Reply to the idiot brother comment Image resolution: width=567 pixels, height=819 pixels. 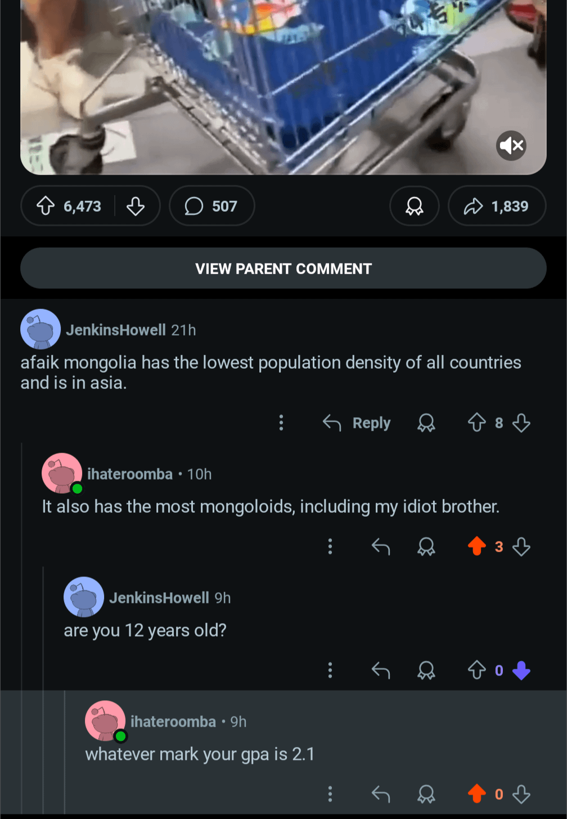point(381,547)
